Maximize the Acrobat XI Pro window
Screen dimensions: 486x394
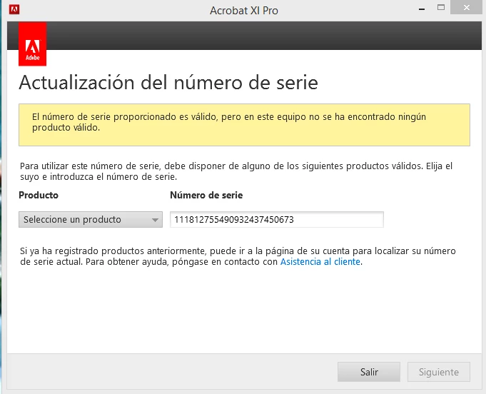pos(441,7)
